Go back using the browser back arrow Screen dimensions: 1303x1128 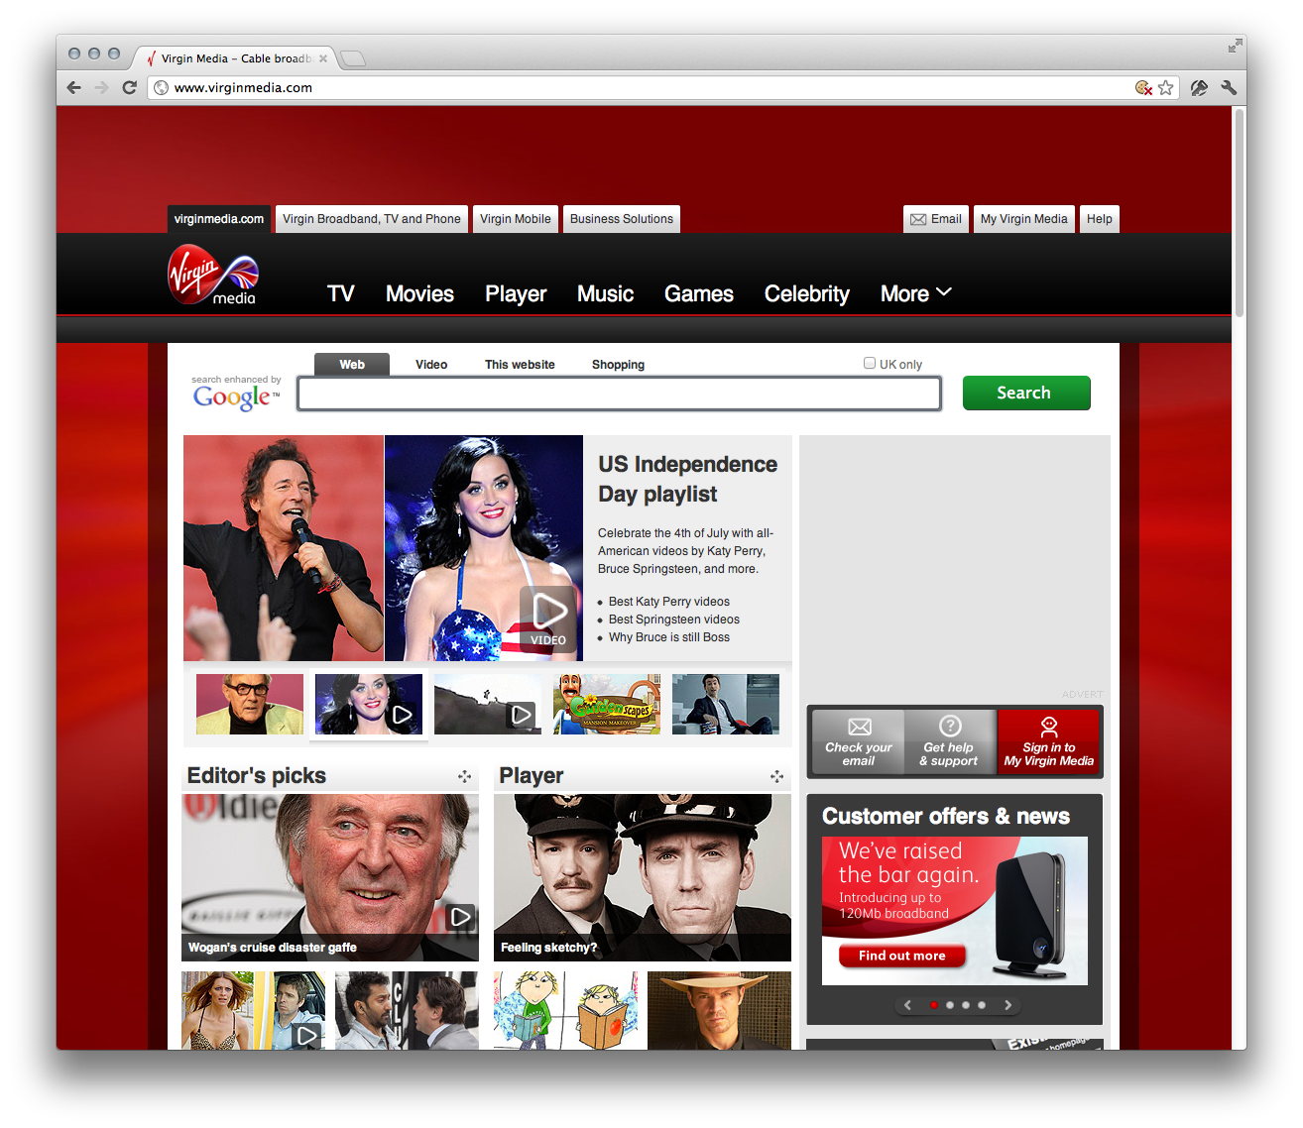pos(74,87)
